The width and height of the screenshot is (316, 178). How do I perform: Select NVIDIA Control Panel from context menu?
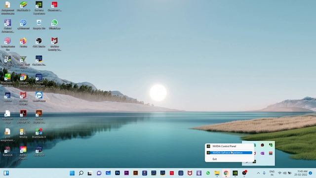[229, 146]
